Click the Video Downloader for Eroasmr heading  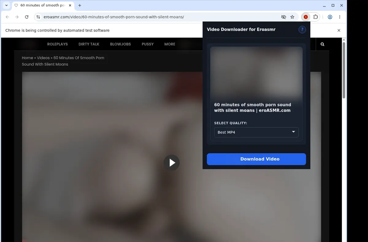241,29
